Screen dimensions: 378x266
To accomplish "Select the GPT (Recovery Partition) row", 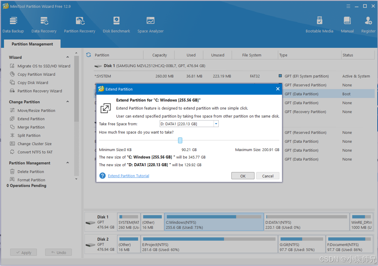I will tap(328, 112).
